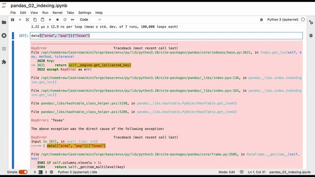Copy the selected cell with the copy icon
The width and height of the screenshot is (315, 177).
click(35, 20)
